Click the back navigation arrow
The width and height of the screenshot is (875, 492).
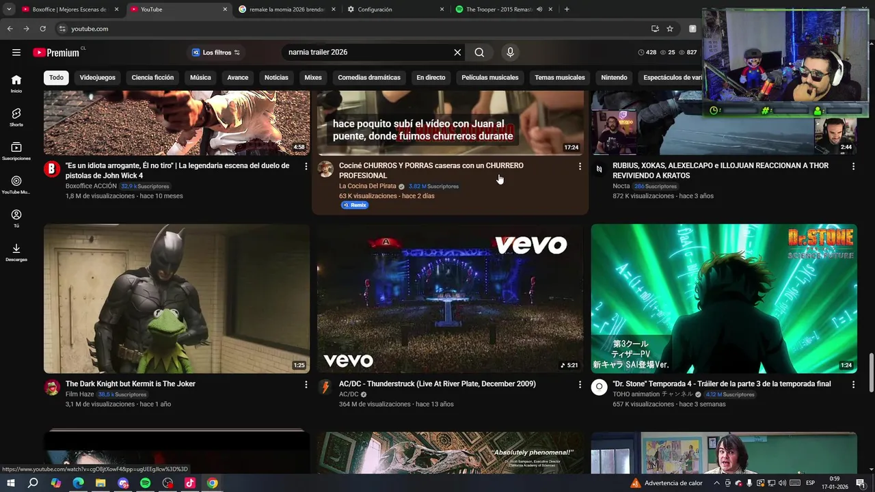pyautogui.click(x=10, y=29)
